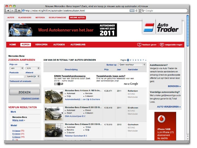The image size is (197, 148).
Task: Open the Mercedes-Benz E-klasse E 200 CDI title
Action: pyautogui.click(x=83, y=107)
